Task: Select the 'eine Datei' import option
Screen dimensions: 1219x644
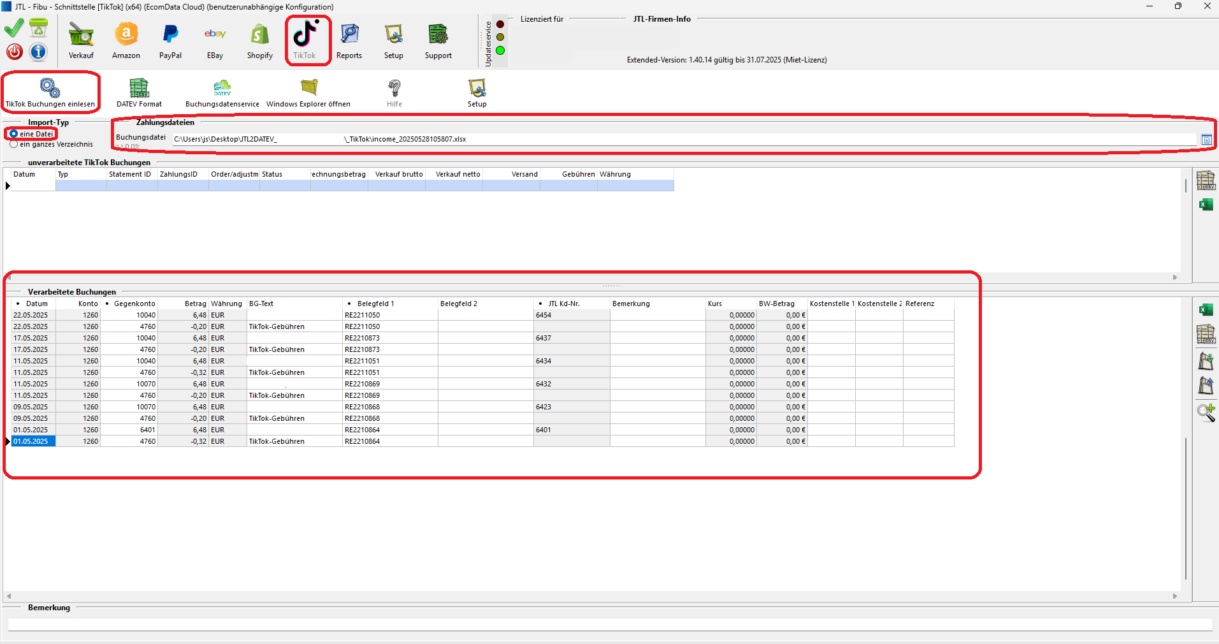Action: pyautogui.click(x=14, y=134)
